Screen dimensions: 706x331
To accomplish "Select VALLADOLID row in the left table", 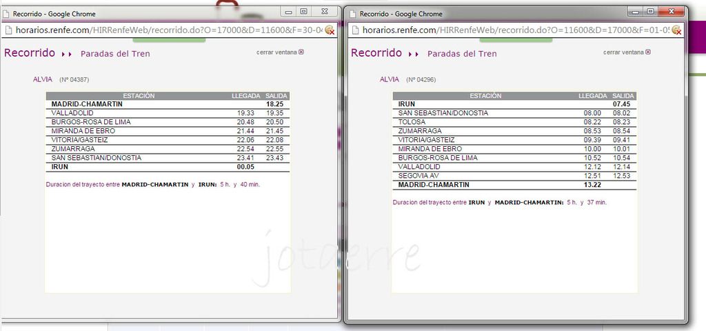I will (x=168, y=113).
